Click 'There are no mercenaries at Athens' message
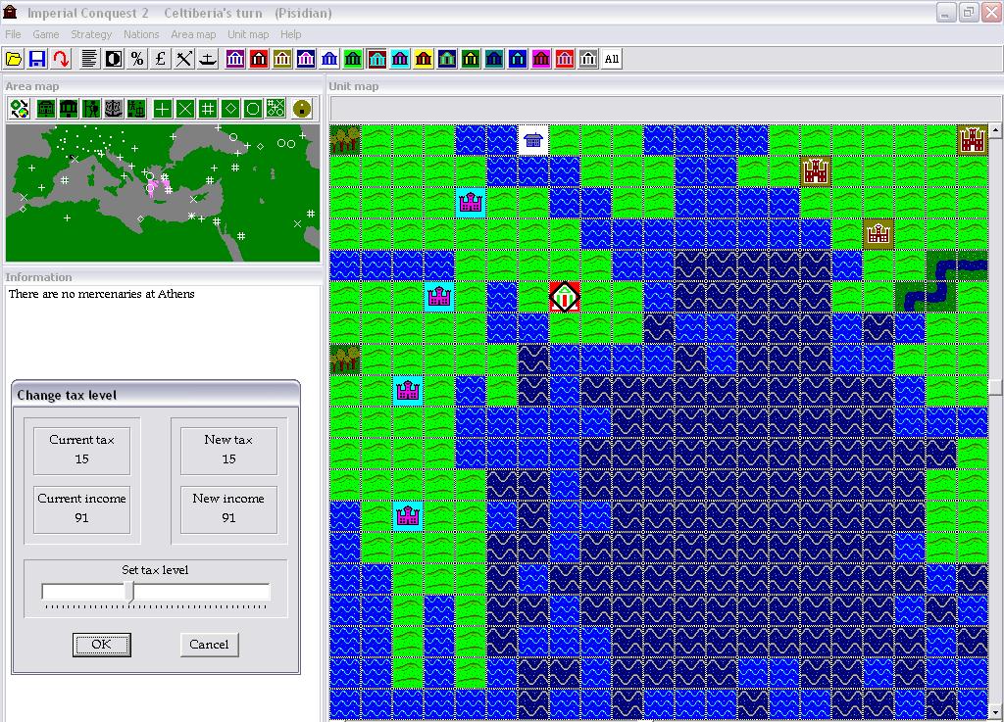Image resolution: width=1004 pixels, height=722 pixels. click(101, 294)
